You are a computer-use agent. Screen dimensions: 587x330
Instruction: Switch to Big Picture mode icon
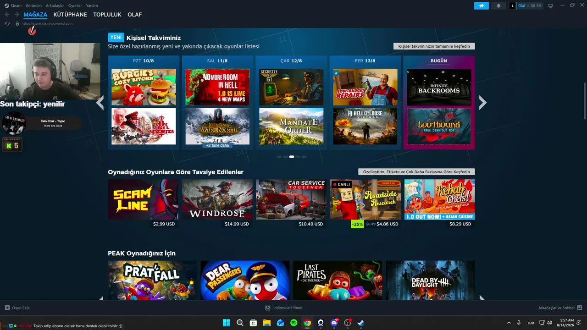pos(550,5)
